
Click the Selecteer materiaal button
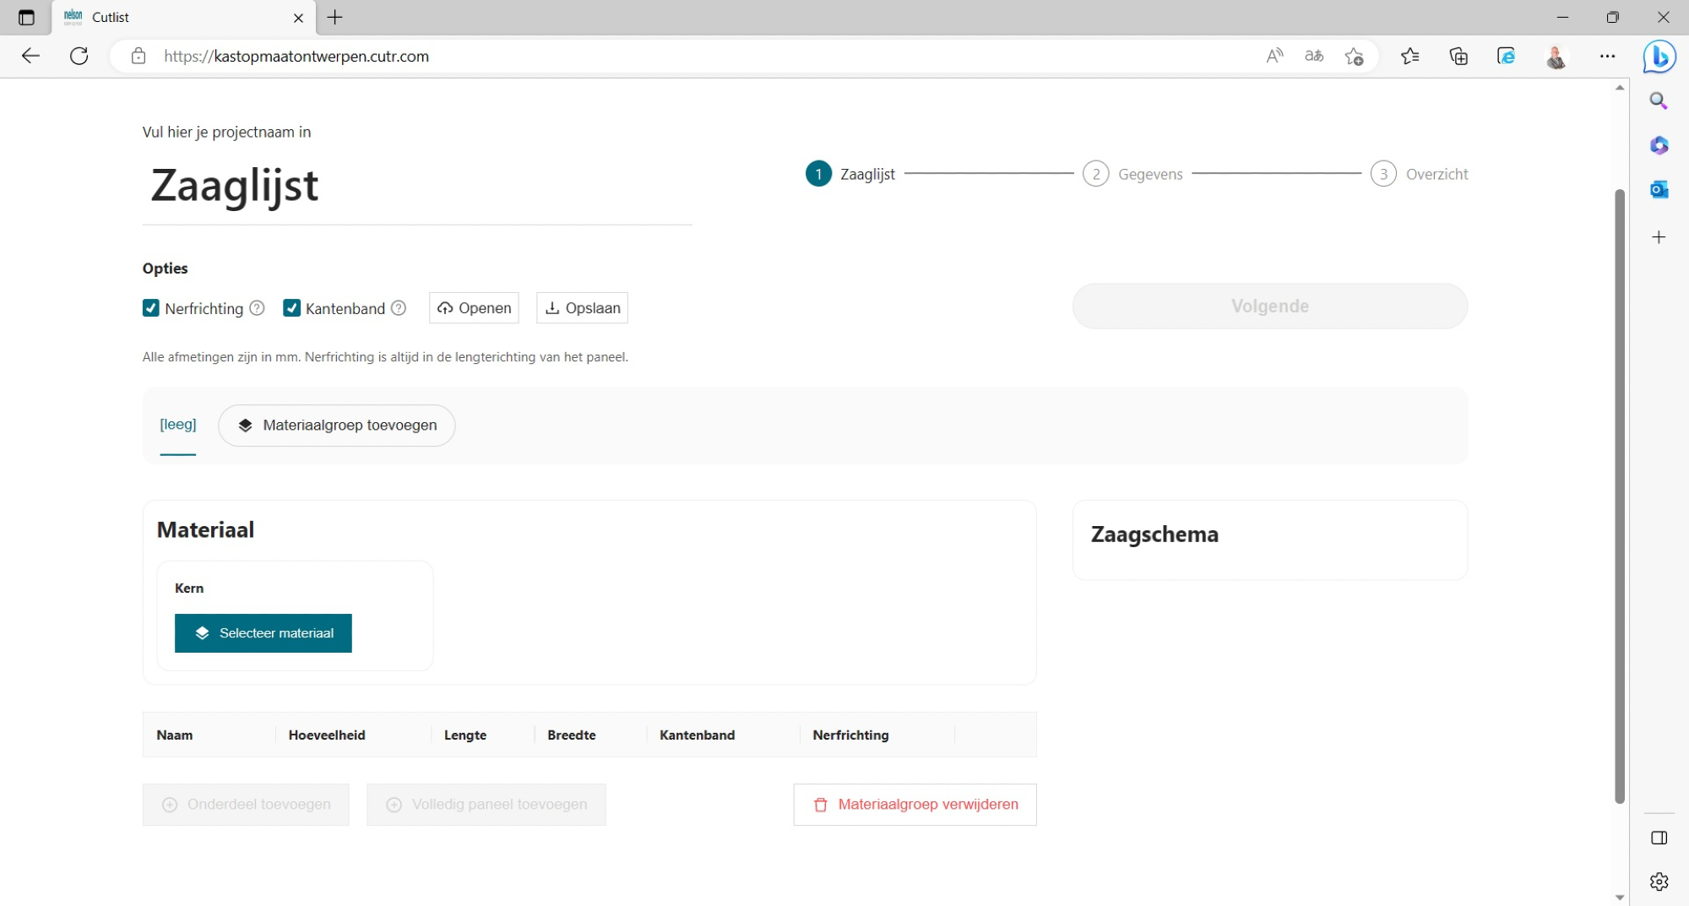(263, 633)
